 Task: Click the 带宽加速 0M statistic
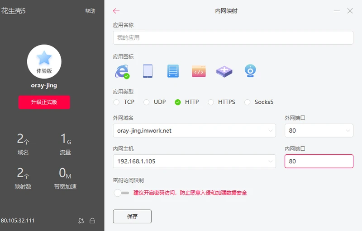coord(65,178)
